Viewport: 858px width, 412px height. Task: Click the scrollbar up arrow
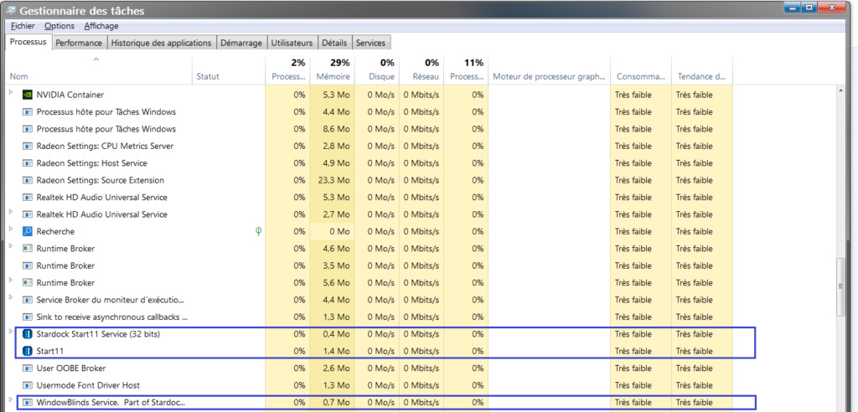click(840, 90)
